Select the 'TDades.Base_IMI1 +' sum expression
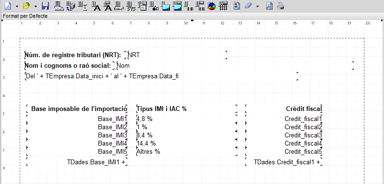The height and width of the screenshot is (184, 384). pyautogui.click(x=77, y=162)
